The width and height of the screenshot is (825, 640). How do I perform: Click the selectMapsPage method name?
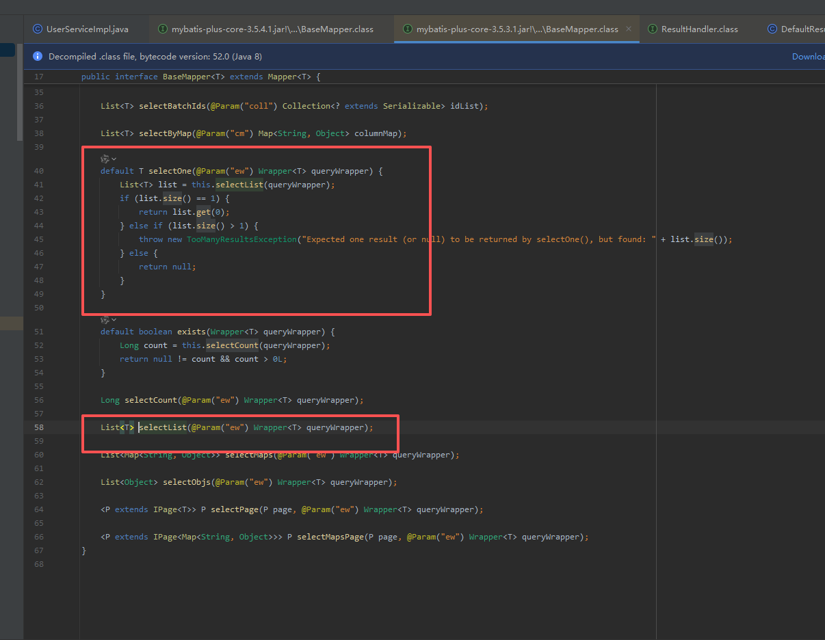tap(330, 537)
